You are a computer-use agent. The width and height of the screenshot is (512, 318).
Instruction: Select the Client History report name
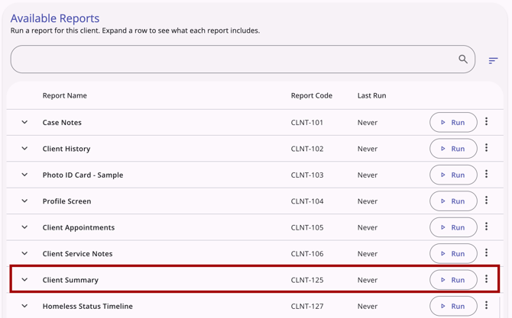pos(66,149)
